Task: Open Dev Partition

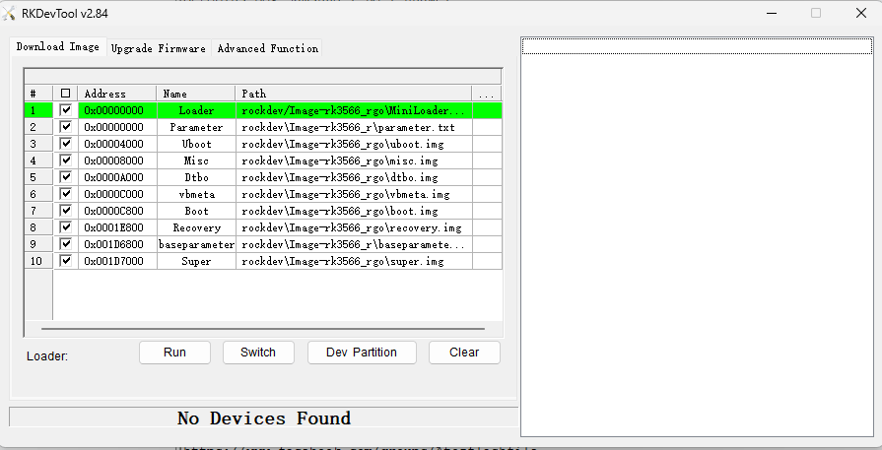Action: tap(362, 353)
